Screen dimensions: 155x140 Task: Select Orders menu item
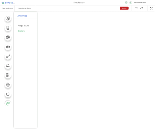[21, 31]
